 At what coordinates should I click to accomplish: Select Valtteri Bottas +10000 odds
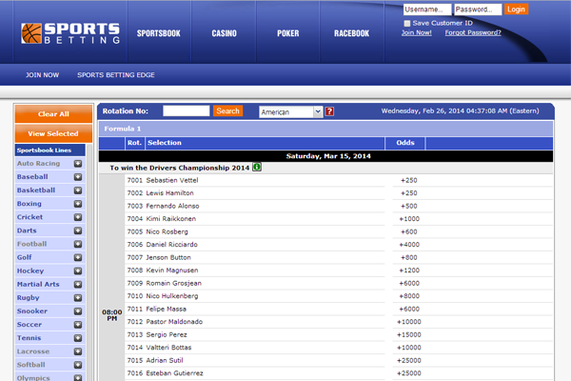pos(409,348)
